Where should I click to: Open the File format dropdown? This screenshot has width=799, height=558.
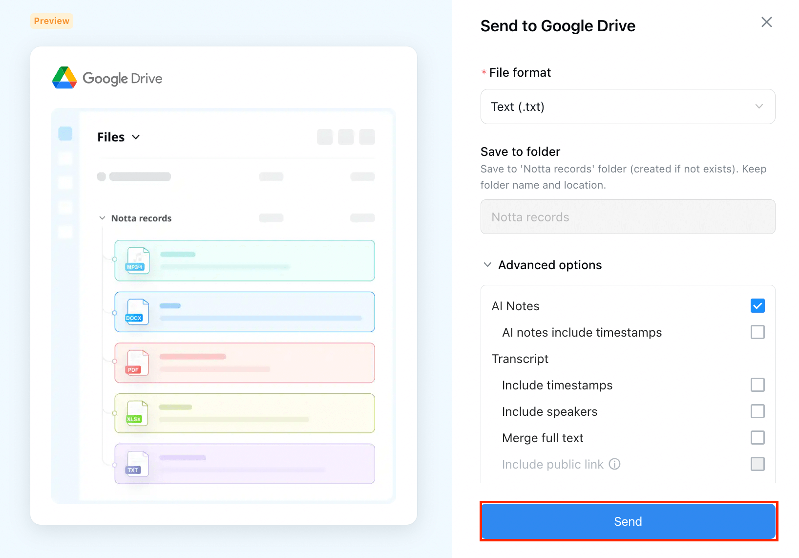tap(628, 107)
